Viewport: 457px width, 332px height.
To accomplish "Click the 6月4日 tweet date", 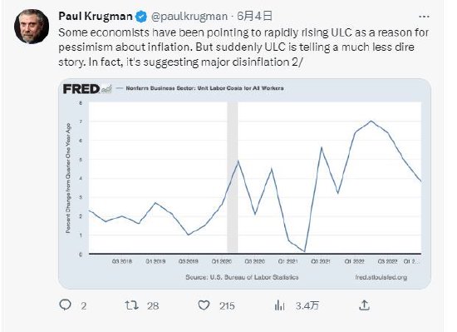I will point(254,16).
